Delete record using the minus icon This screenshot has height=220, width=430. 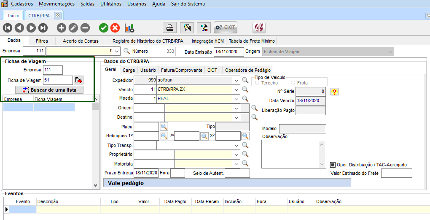85,28
